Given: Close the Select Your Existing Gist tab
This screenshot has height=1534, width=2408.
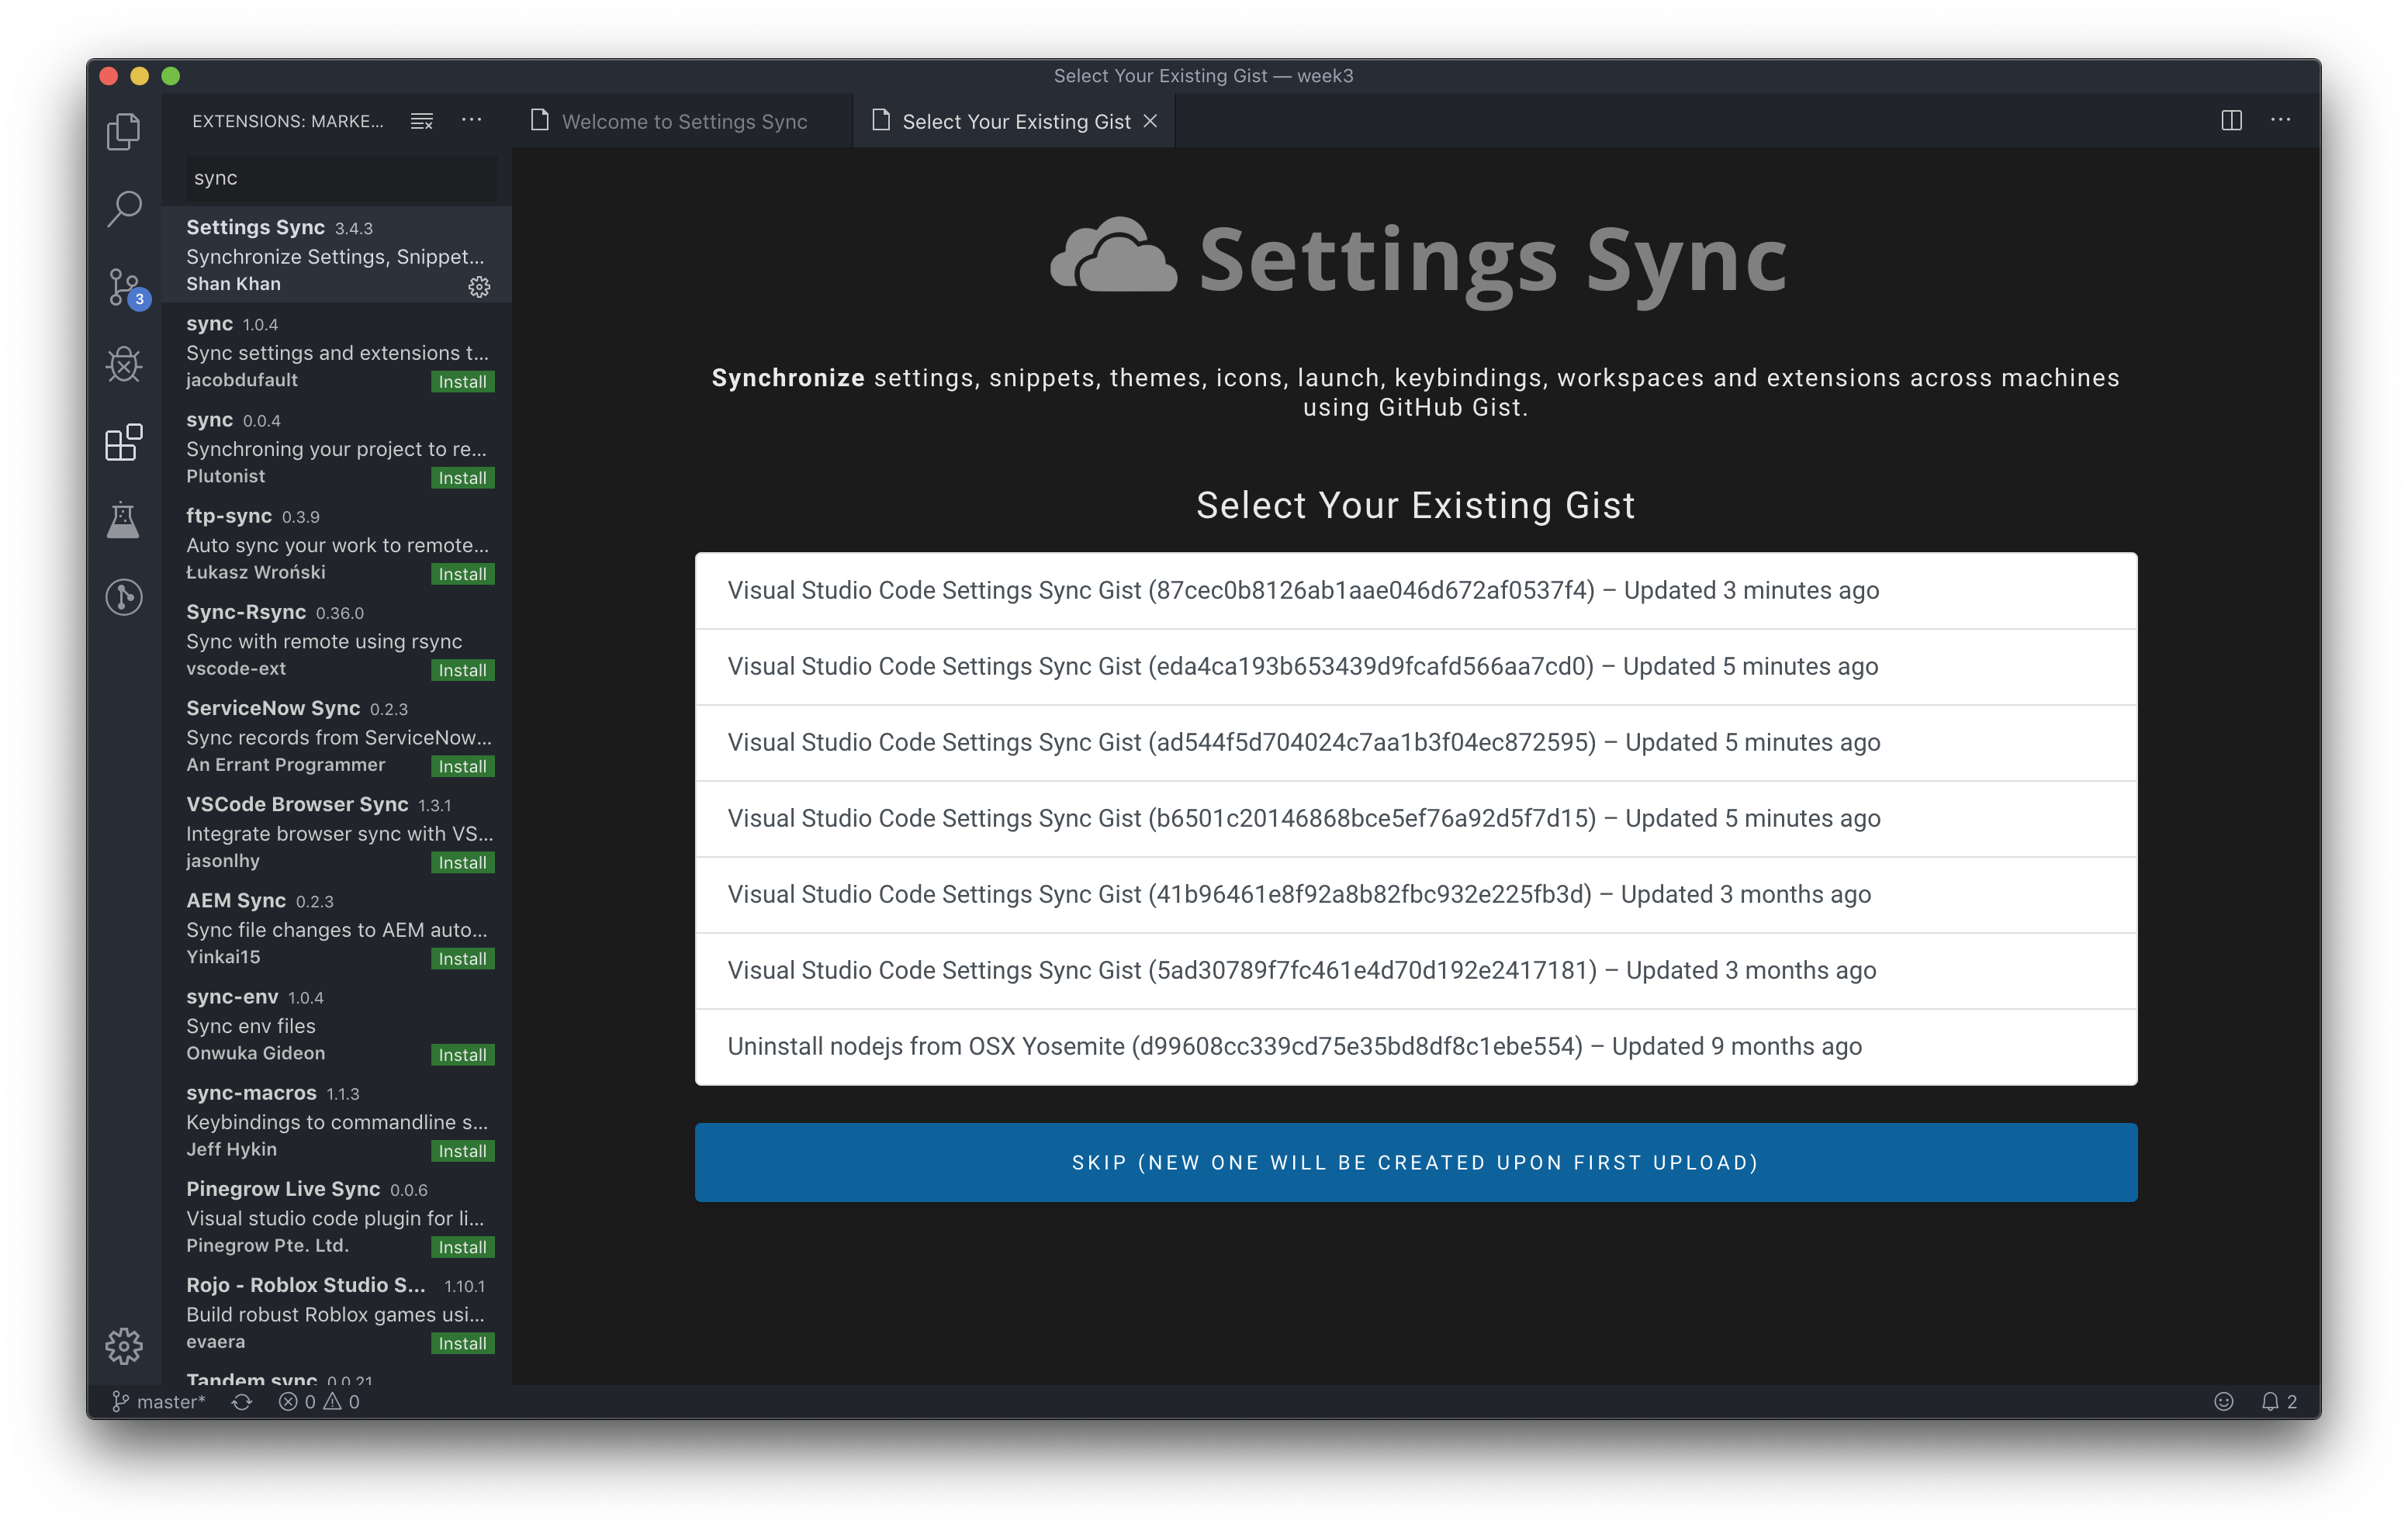Looking at the screenshot, I should [x=1150, y=121].
